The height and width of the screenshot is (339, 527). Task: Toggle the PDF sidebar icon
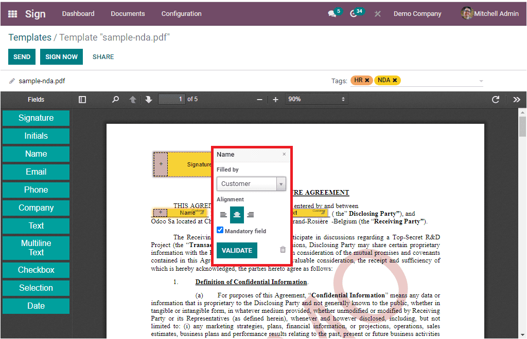(x=82, y=100)
